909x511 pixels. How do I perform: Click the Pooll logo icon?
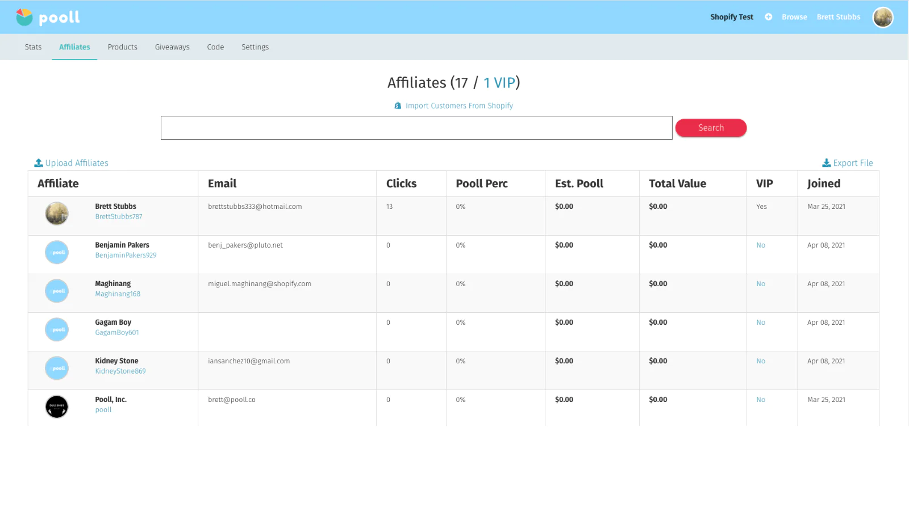(24, 17)
